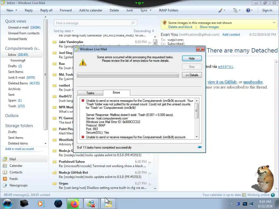Click the envelope icon of Pratishruti Sahoo message
The height and width of the screenshot is (209, 279).
click(x=54, y=162)
